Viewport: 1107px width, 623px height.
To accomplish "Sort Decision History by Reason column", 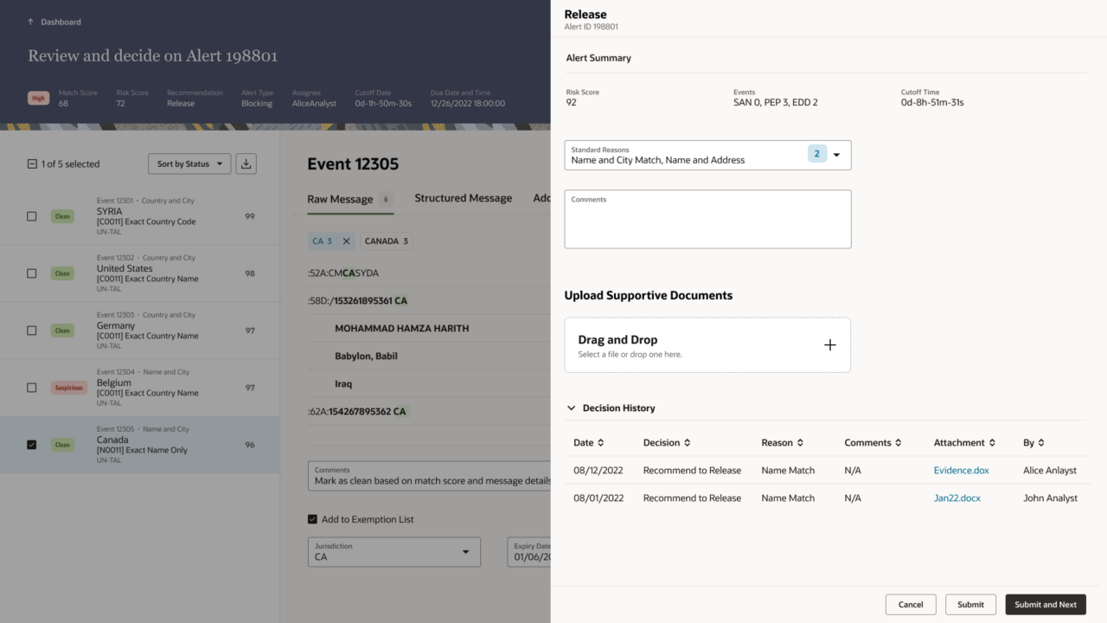I will pyautogui.click(x=800, y=443).
